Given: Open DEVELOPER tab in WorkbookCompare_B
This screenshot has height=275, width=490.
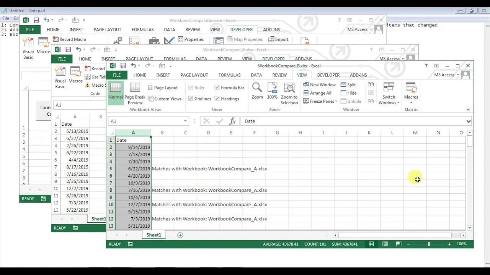Looking at the screenshot, I should click(328, 75).
